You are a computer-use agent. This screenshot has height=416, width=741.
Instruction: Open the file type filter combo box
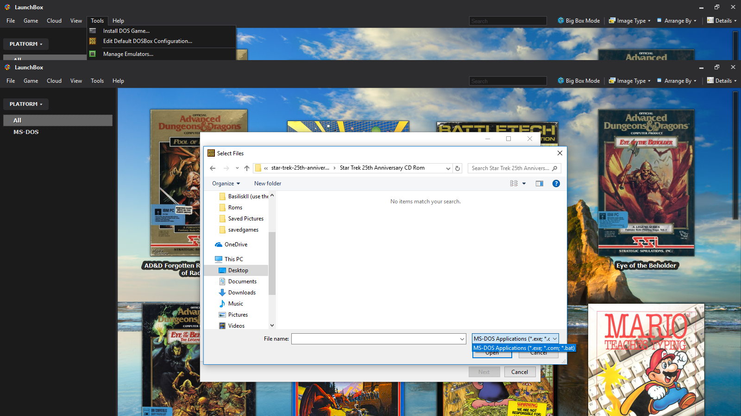tap(515, 339)
